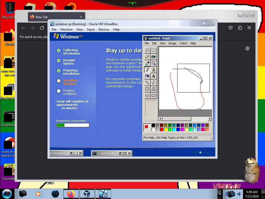This screenshot has width=265, height=199.
Task: Select the Ellipse shape tool
Action: [x=147, y=95]
